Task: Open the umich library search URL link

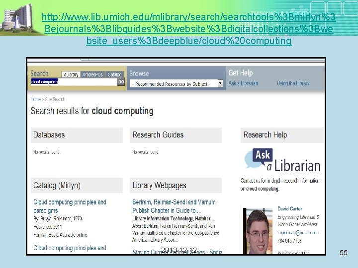Action: coord(188,29)
